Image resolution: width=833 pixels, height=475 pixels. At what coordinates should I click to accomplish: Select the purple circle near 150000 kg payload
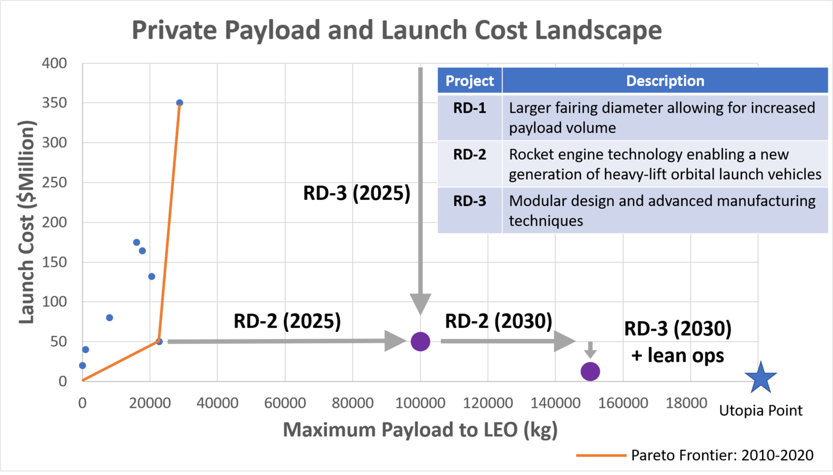(590, 371)
